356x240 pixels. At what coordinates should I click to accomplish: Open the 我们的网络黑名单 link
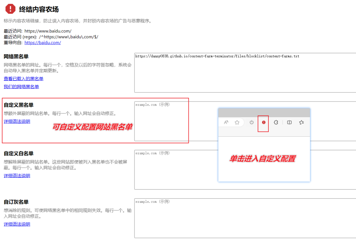click(x=22, y=86)
